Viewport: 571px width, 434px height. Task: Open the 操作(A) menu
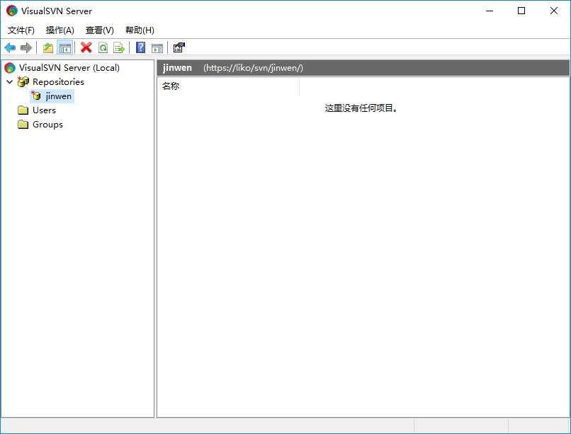tap(60, 30)
